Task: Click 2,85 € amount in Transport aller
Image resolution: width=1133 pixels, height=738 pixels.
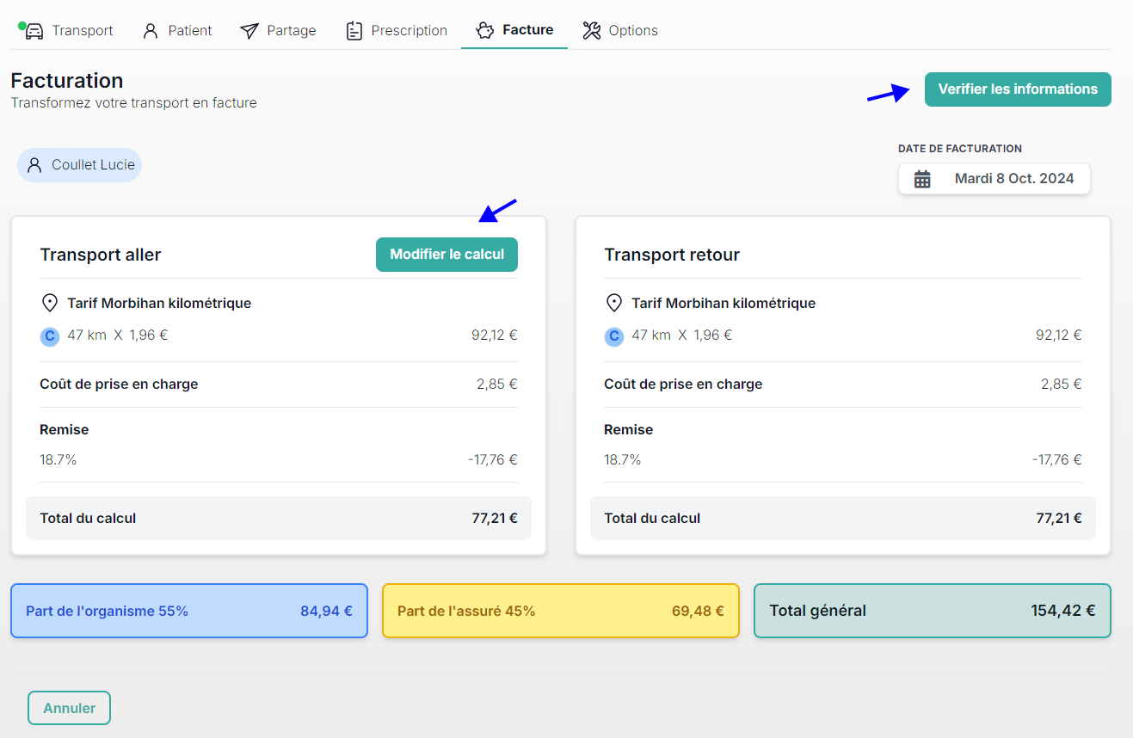Action: (497, 384)
